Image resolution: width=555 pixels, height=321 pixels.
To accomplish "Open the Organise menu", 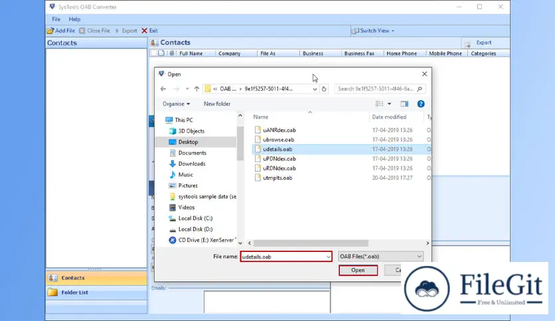I will (176, 103).
